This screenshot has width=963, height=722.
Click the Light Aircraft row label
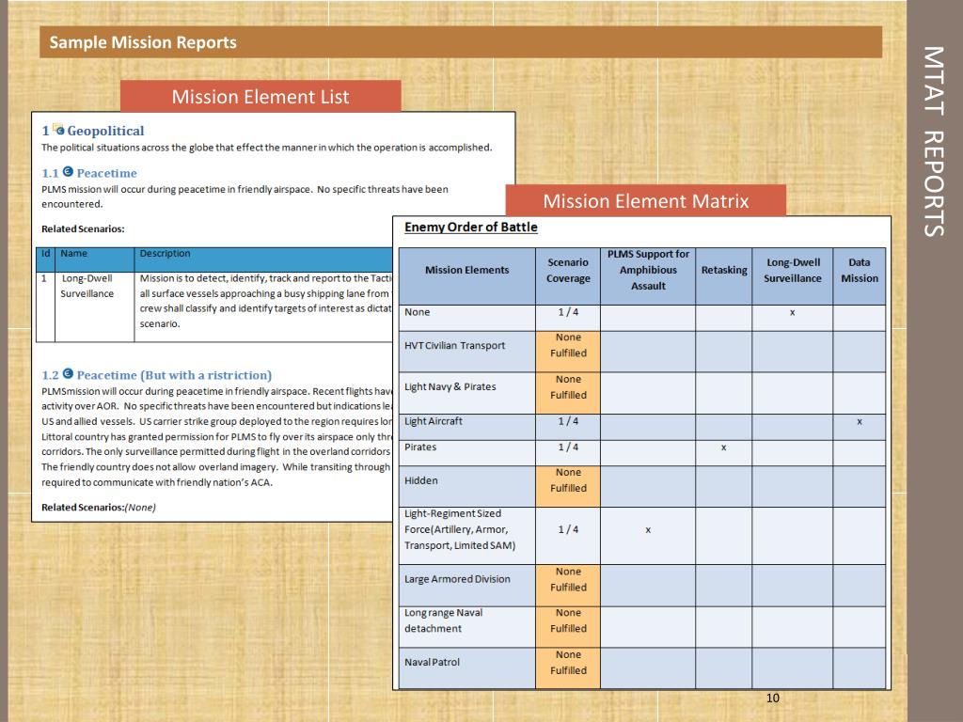pyautogui.click(x=433, y=421)
